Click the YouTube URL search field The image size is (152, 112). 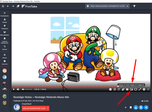108,6
